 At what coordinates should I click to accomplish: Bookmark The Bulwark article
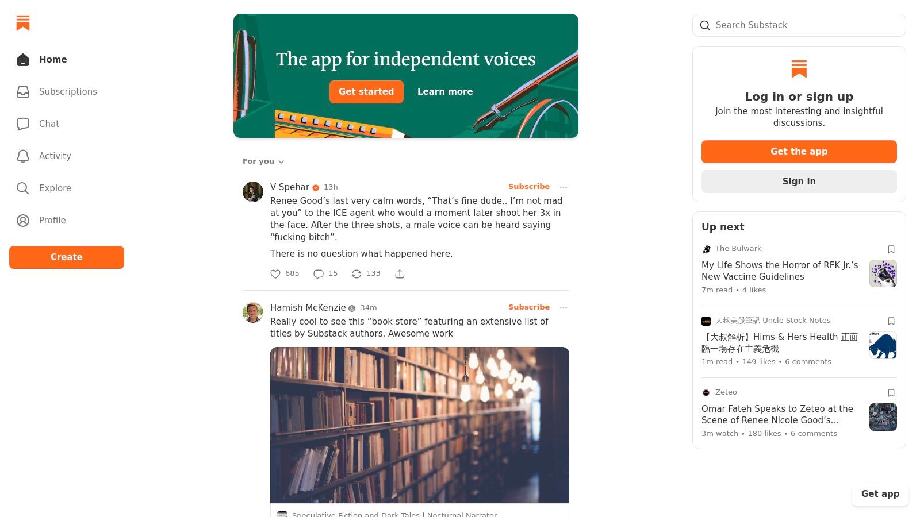(891, 249)
